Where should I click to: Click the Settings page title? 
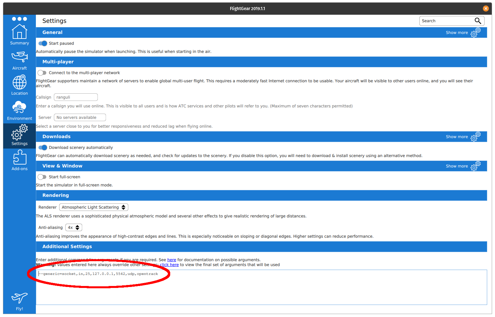(54, 21)
